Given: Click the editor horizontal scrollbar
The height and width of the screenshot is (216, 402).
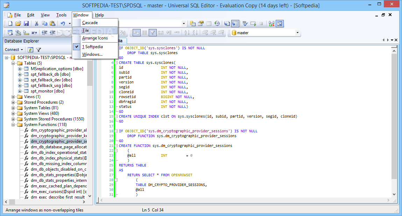Looking at the screenshot, I should click(x=245, y=200).
